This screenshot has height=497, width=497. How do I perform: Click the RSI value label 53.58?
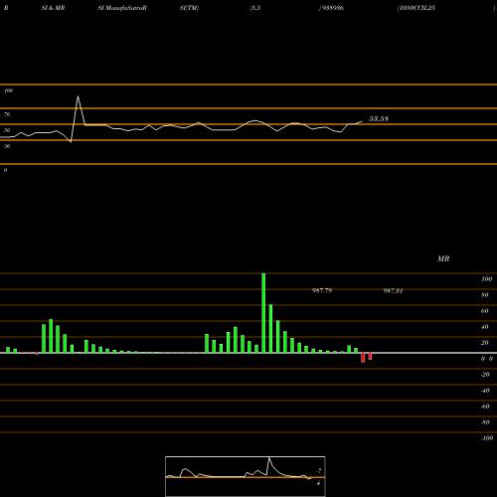point(379,118)
